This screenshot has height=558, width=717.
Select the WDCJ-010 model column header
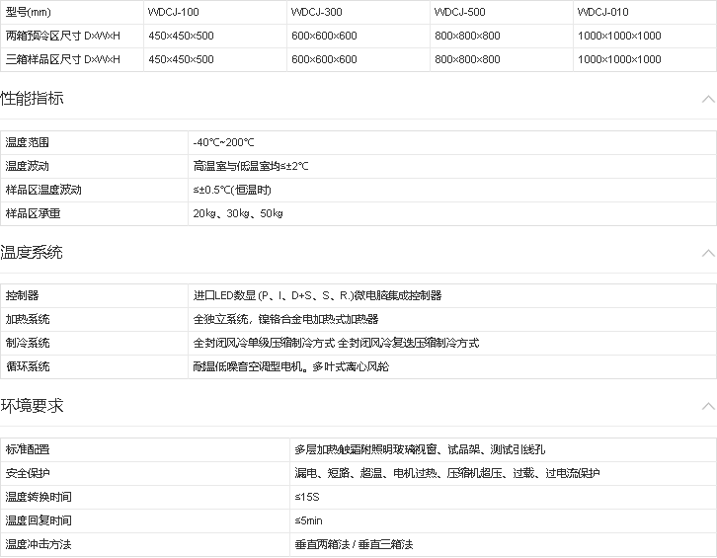(x=602, y=12)
